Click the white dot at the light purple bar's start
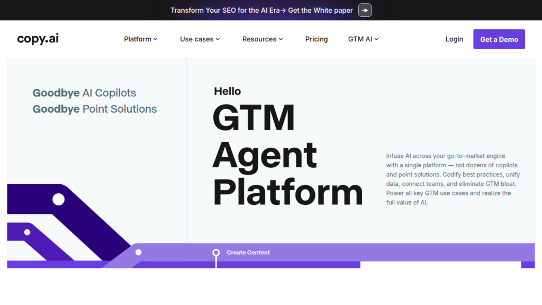The width and height of the screenshot is (542, 305). [x=139, y=253]
